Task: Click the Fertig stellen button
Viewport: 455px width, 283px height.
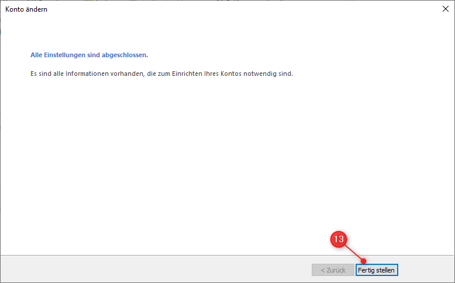Action: [x=377, y=270]
